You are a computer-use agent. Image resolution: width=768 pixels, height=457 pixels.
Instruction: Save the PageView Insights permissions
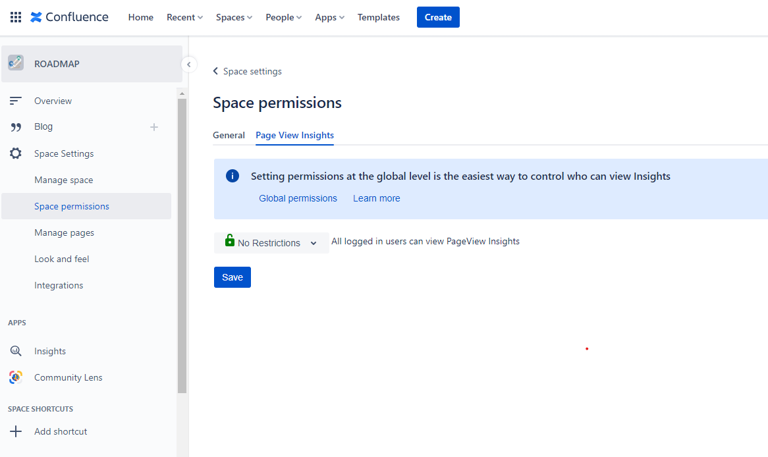point(232,277)
